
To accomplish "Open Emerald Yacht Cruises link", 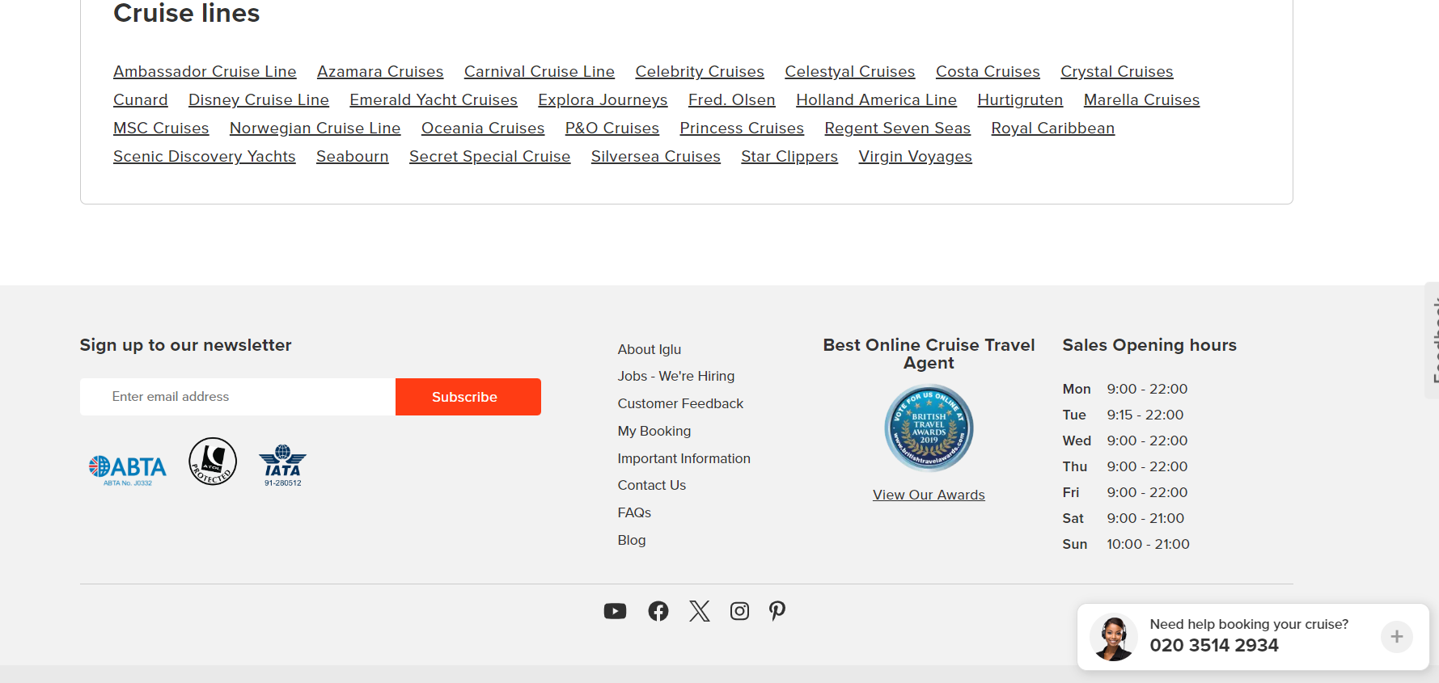I will pos(434,99).
